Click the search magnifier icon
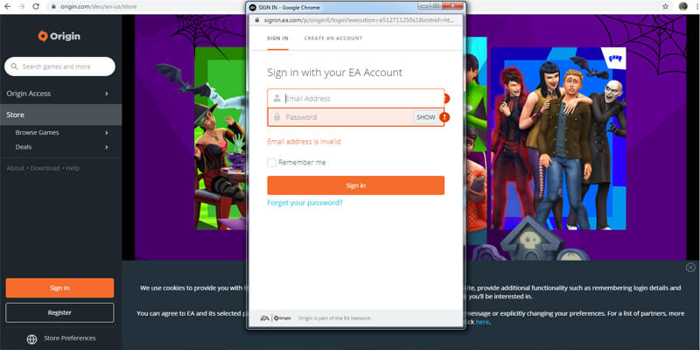 (x=15, y=66)
